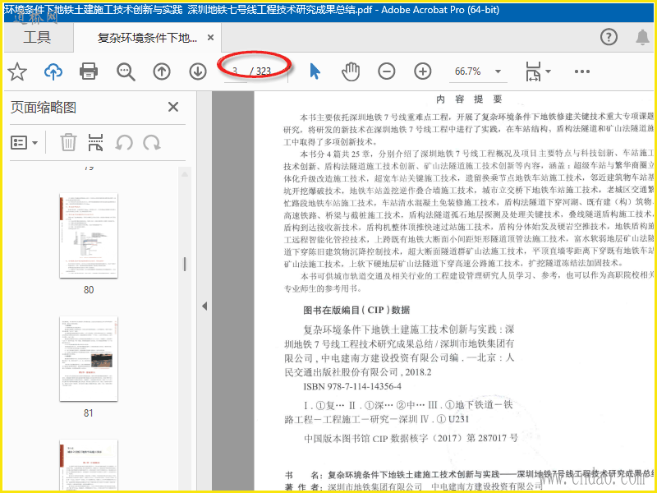This screenshot has width=657, height=493.
Task: Click the fit width scrolling icon
Action: point(533,71)
